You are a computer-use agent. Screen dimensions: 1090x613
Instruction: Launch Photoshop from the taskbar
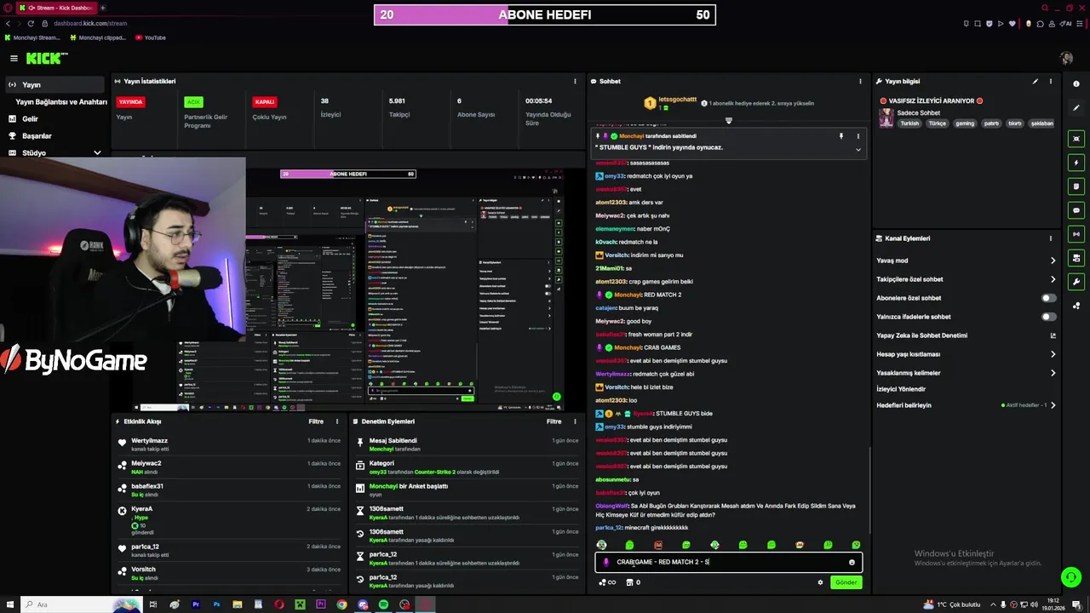216,604
